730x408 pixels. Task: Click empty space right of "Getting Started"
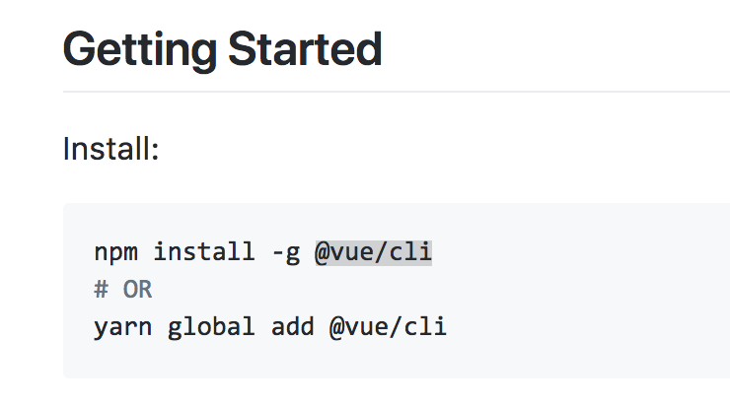[x=552, y=49]
